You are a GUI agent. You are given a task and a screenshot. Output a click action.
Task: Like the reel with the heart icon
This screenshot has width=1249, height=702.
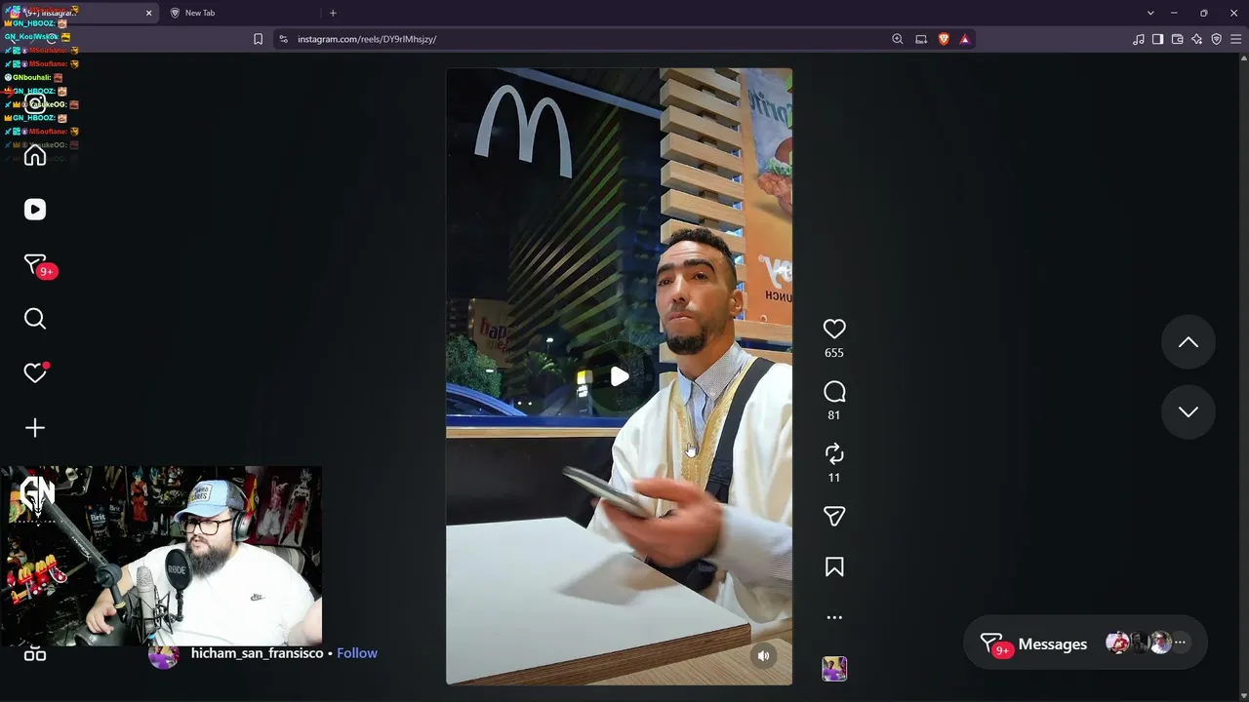pos(834,330)
